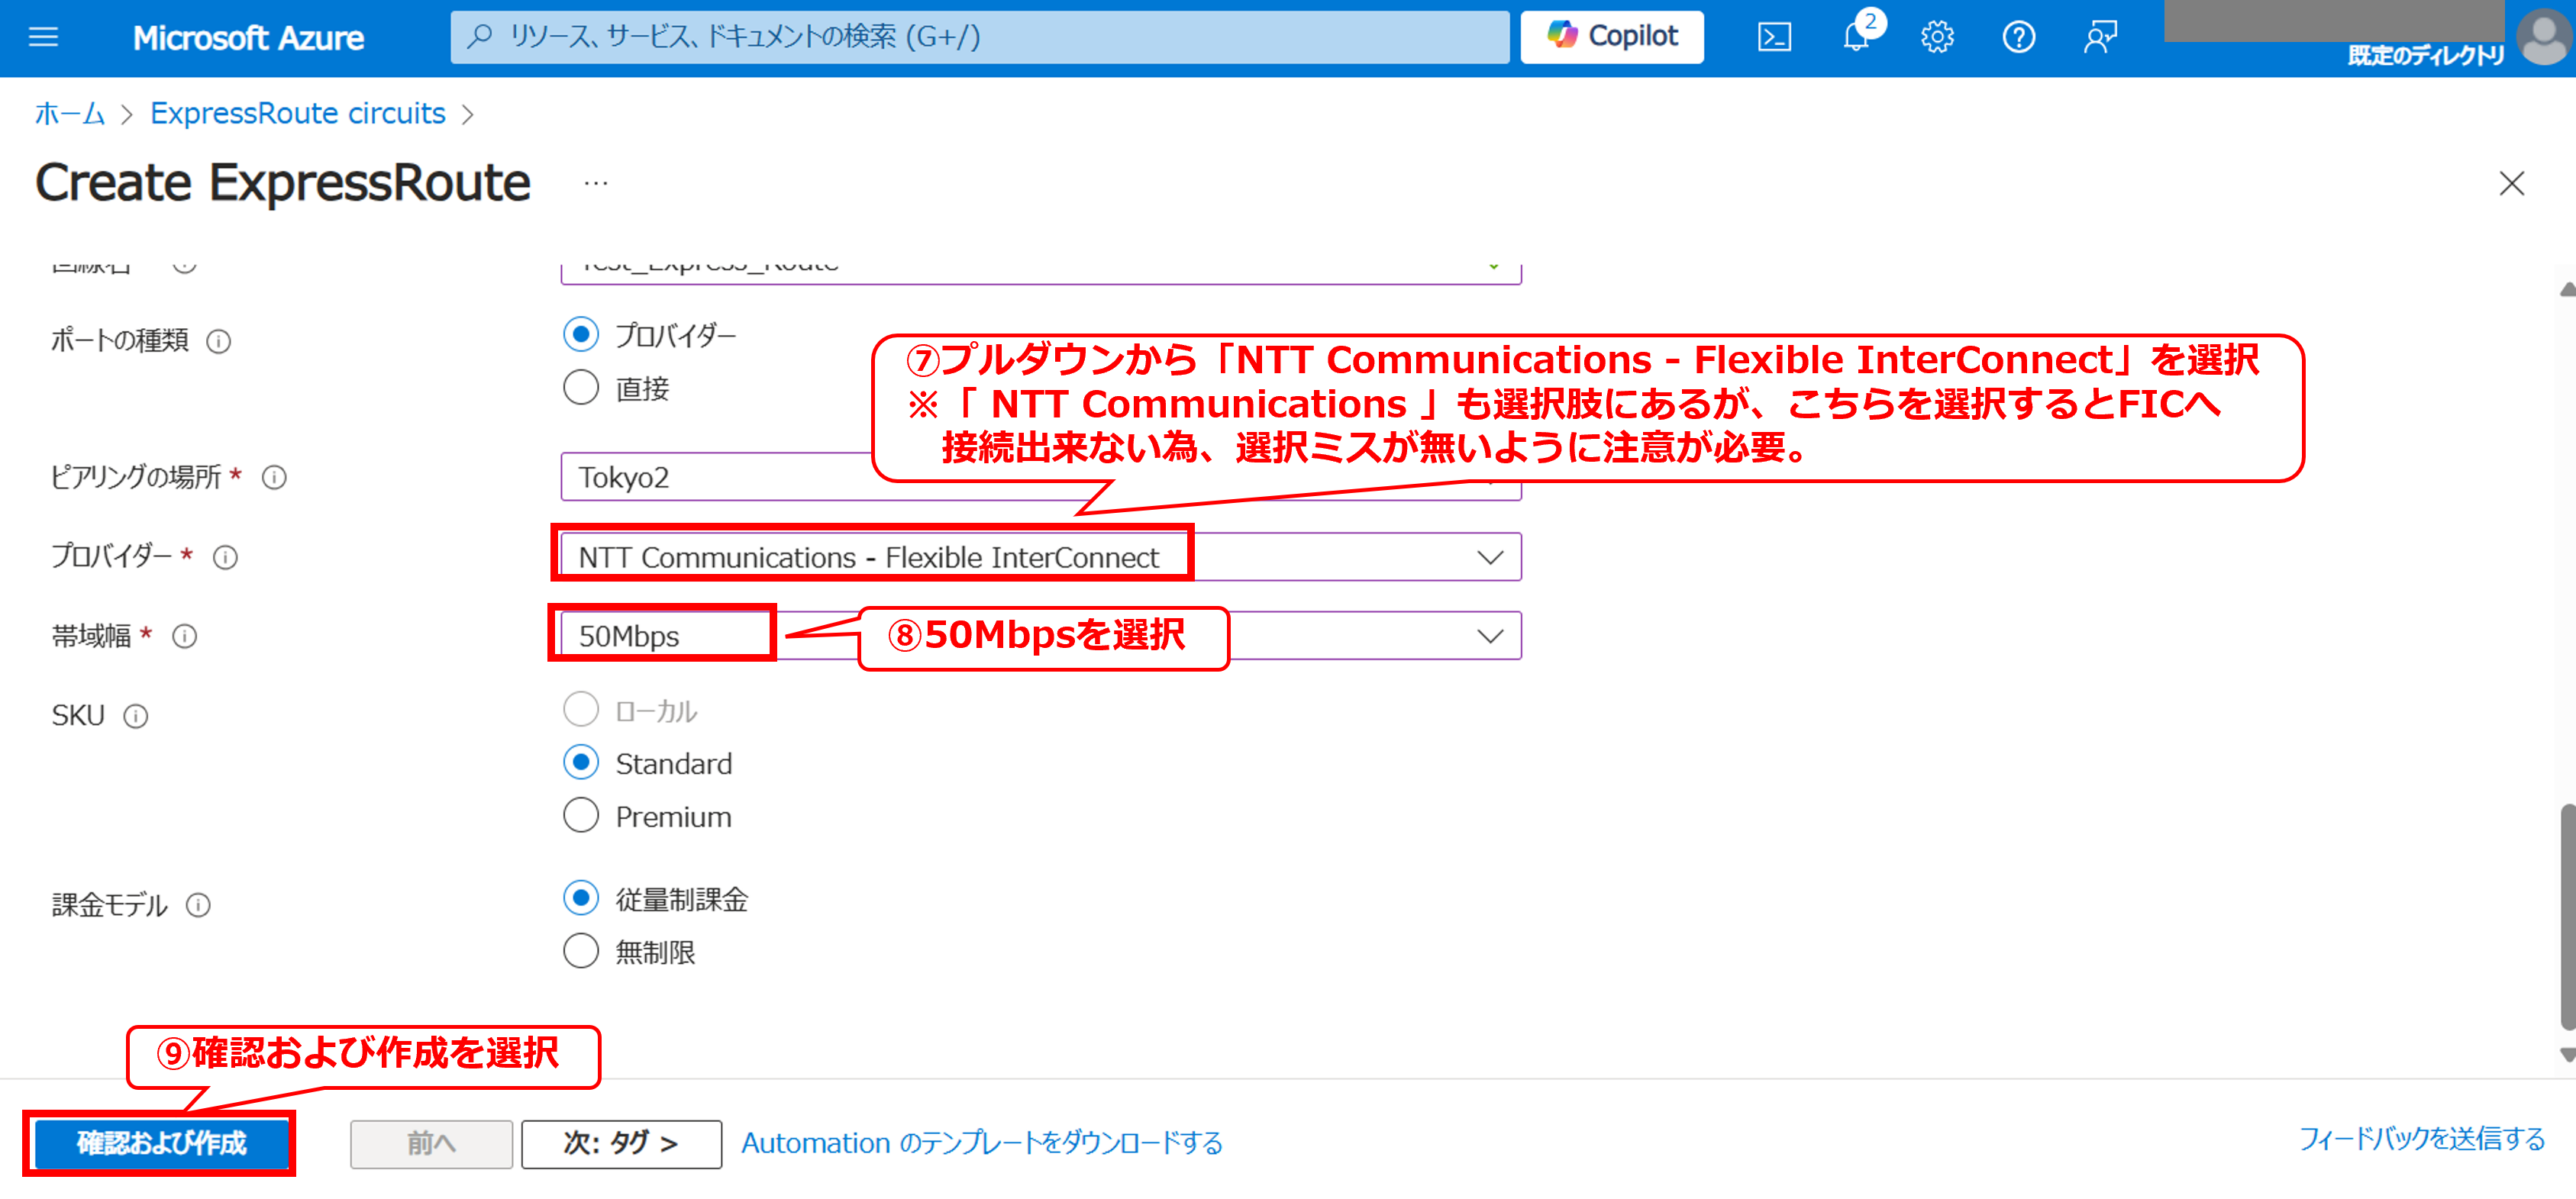Click the scrollbar down arrow

click(2567, 1055)
